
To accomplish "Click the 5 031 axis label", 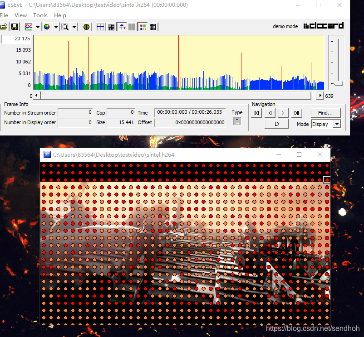I will pos(25,73).
